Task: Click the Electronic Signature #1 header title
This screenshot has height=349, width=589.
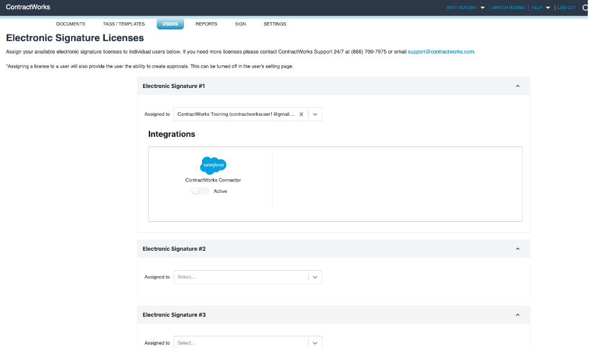Action: pos(174,86)
